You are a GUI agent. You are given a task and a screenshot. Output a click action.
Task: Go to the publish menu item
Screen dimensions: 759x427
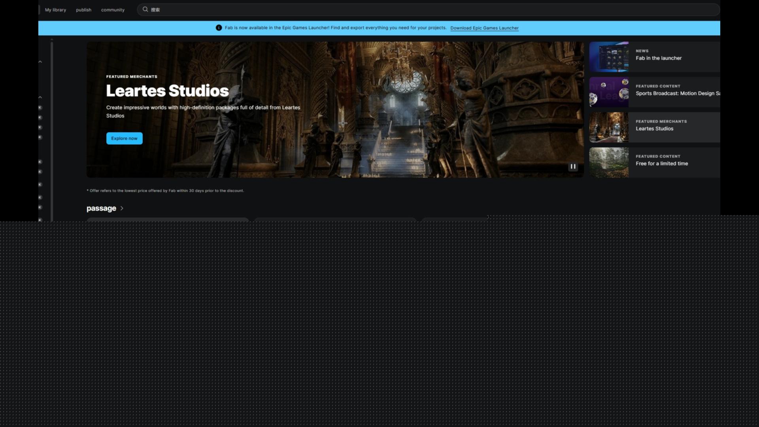83,10
